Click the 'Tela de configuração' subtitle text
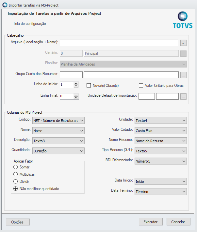Screen dimensions: 197x232 pyautogui.click(x=29, y=24)
